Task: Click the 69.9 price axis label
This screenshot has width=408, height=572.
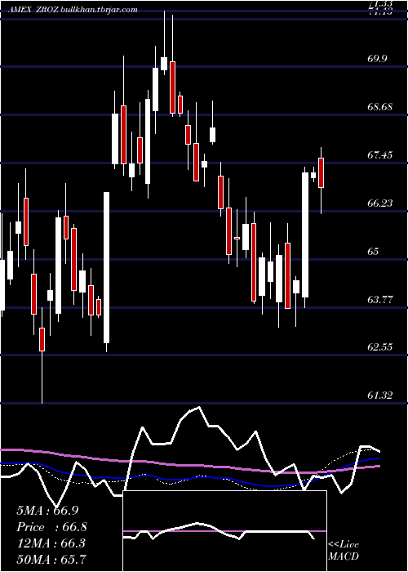Action: click(x=377, y=59)
